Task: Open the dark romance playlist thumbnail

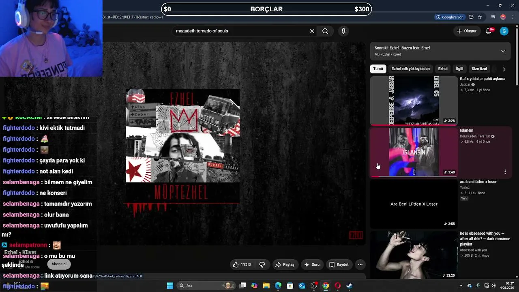Action: click(414, 255)
